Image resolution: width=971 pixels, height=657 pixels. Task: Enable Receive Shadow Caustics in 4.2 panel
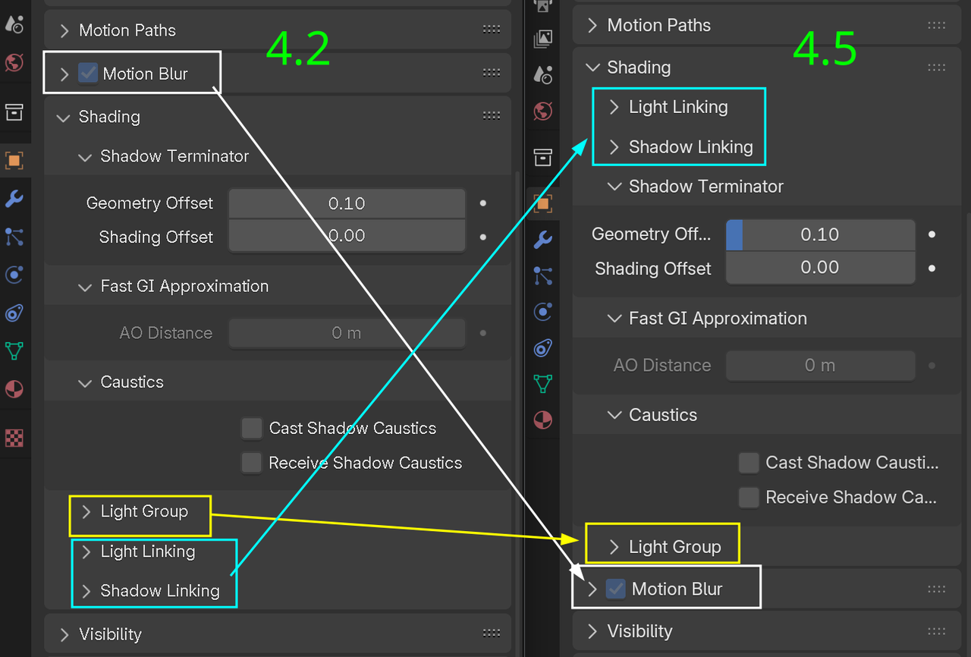(252, 463)
